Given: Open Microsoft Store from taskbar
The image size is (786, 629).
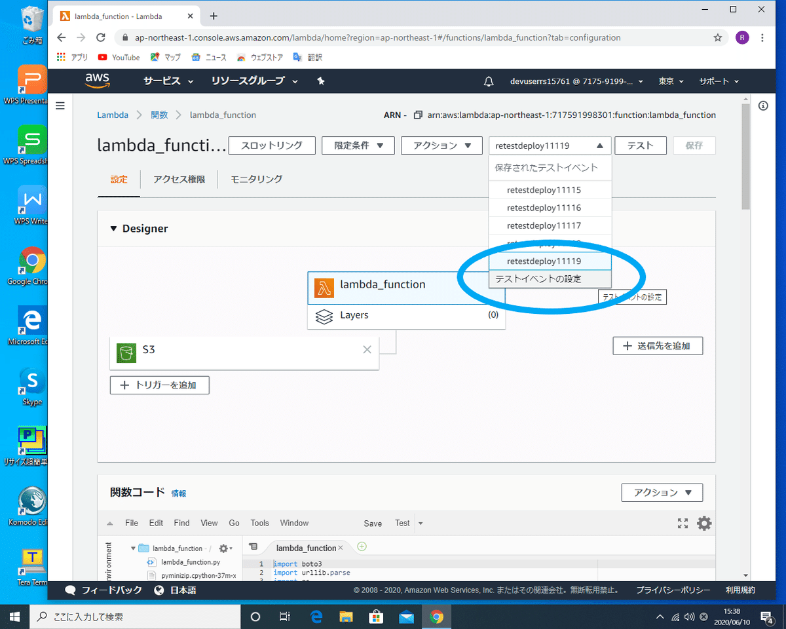Looking at the screenshot, I should [376, 617].
